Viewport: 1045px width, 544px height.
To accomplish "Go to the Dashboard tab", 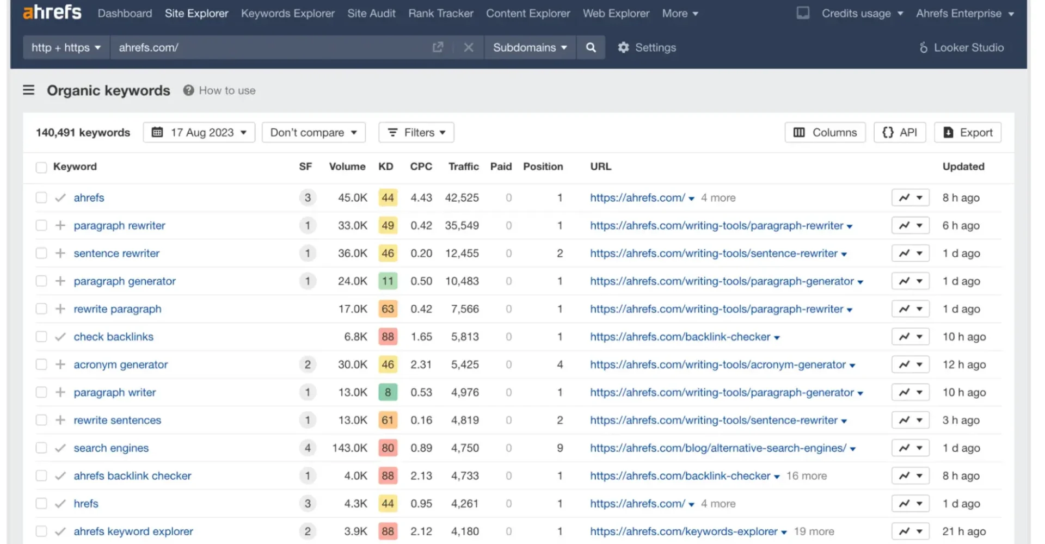I will click(x=125, y=13).
